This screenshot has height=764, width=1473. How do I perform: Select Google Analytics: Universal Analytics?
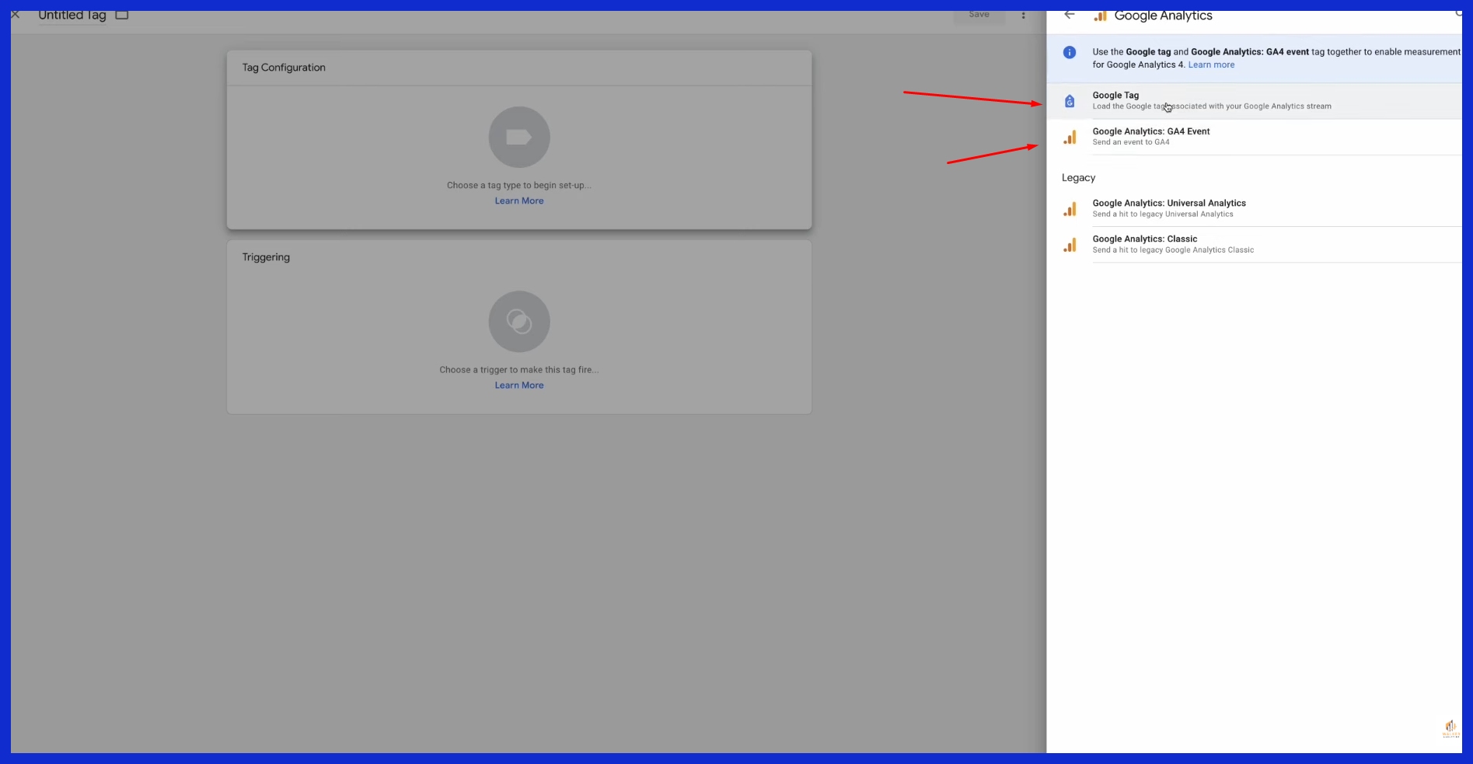coord(1254,208)
